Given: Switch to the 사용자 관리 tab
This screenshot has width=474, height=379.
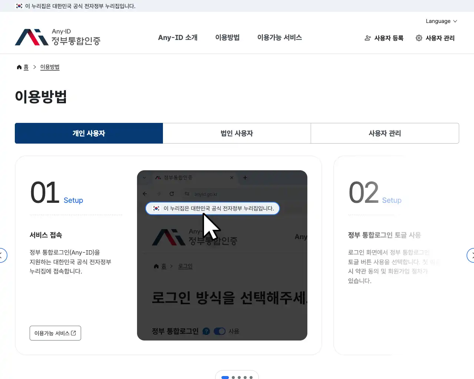Looking at the screenshot, I should coord(385,133).
